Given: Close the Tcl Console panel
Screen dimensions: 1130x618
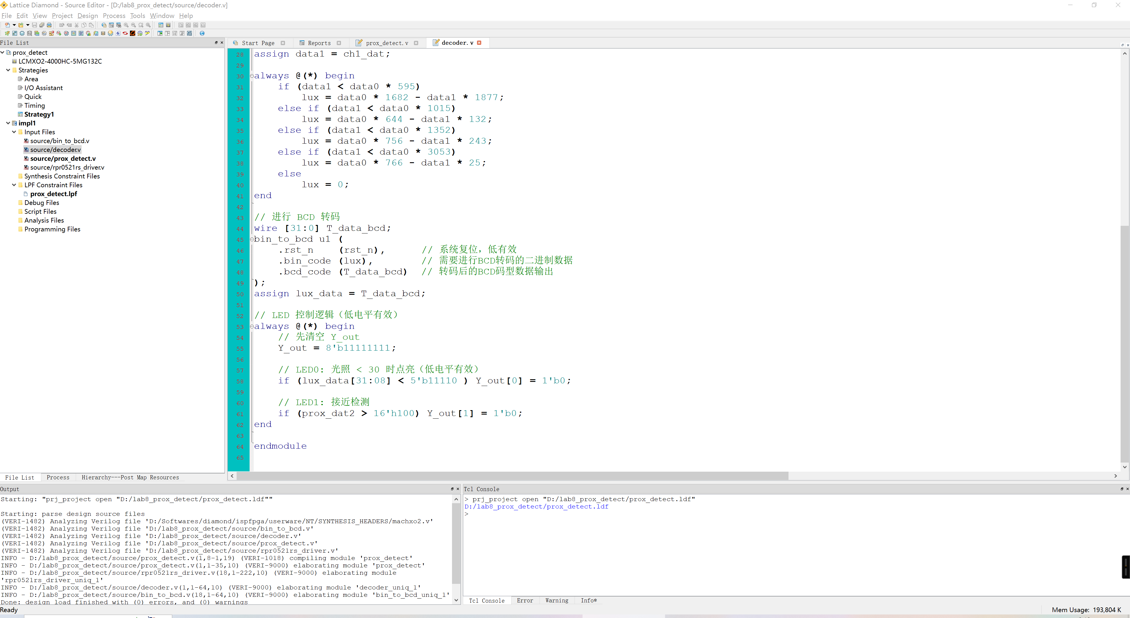Looking at the screenshot, I should (x=1127, y=489).
